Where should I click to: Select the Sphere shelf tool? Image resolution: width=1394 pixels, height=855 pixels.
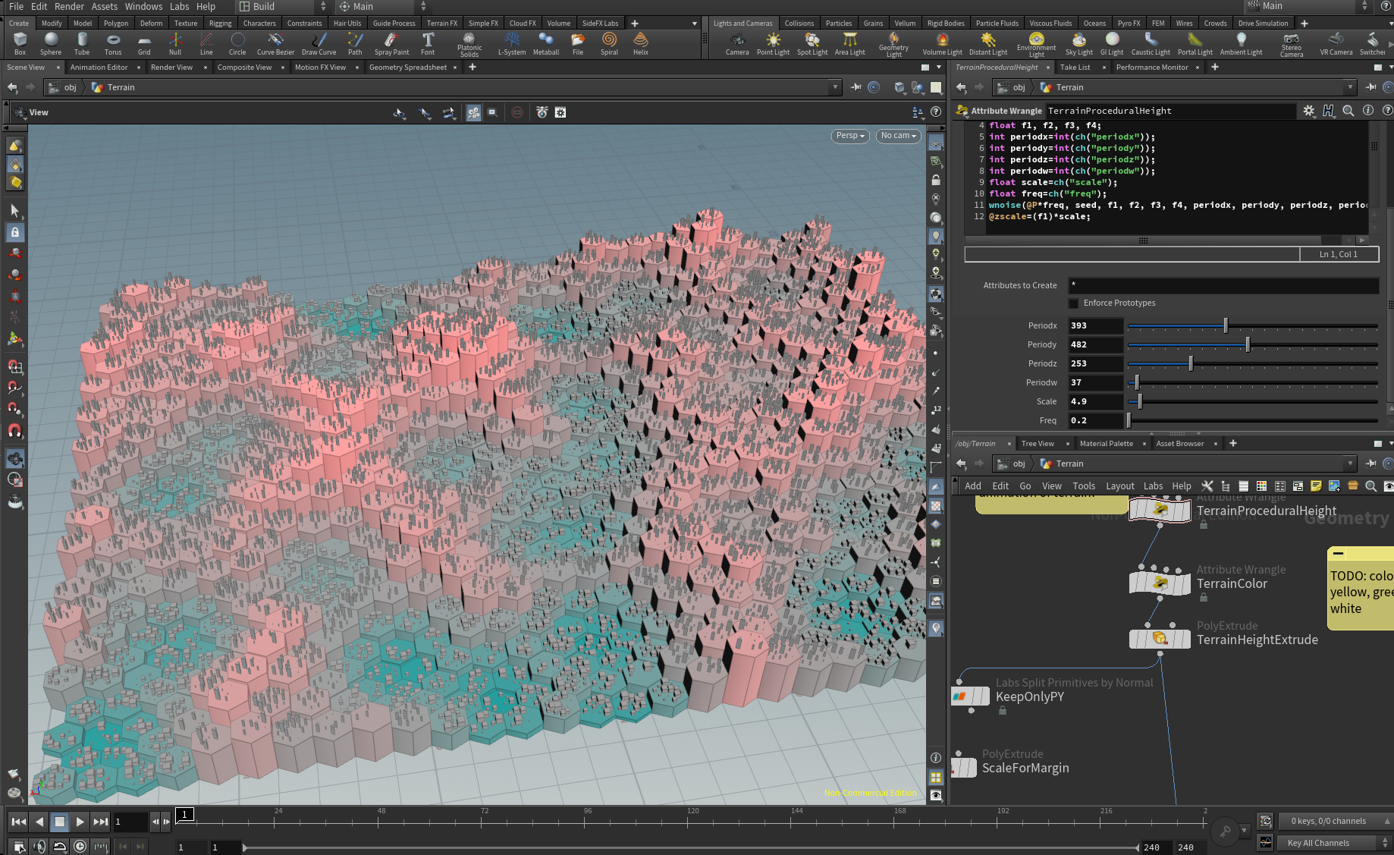[x=51, y=43]
